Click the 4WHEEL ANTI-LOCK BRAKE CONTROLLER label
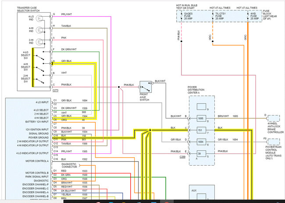The height and width of the screenshot is (203, 285). (275, 128)
